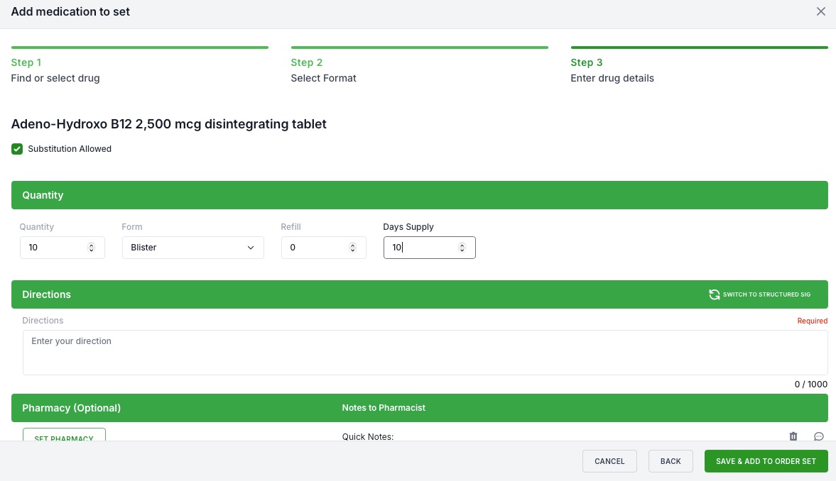Cancel adding the medication

point(609,461)
